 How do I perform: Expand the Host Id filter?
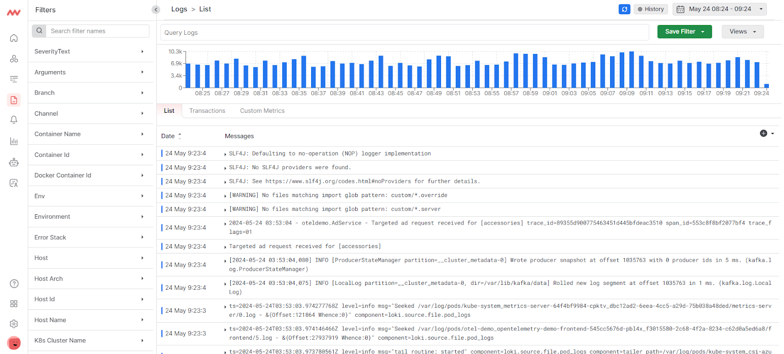coord(90,299)
